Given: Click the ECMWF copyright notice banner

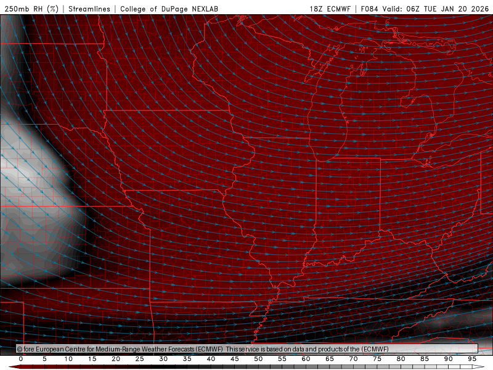Looking at the screenshot, I should (247, 349).
